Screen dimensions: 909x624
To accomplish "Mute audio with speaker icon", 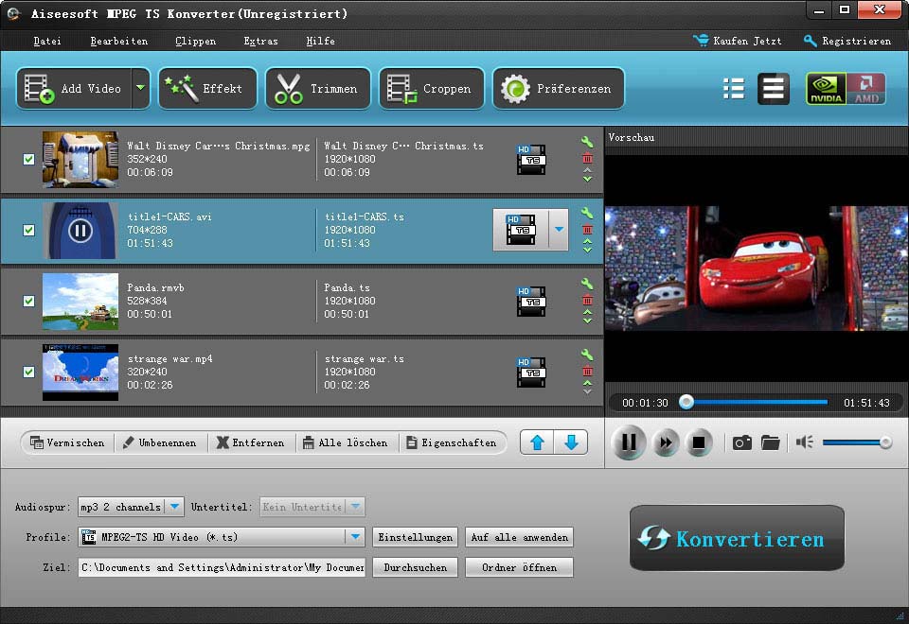I will [805, 442].
